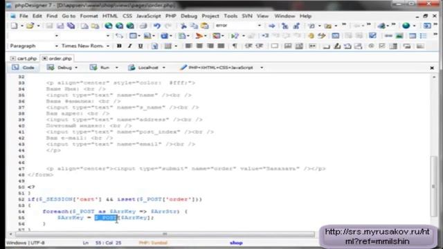The width and height of the screenshot is (443, 249).
Task: Click the Insert Image icon
Action: [x=399, y=36]
